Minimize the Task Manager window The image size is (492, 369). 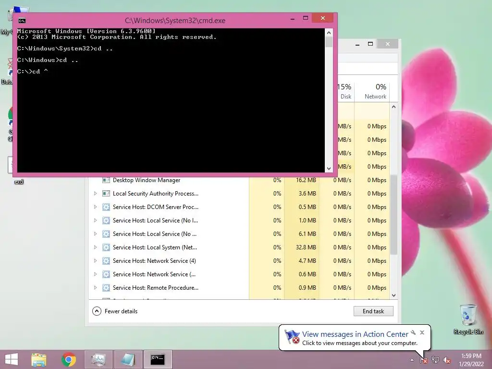357,44
